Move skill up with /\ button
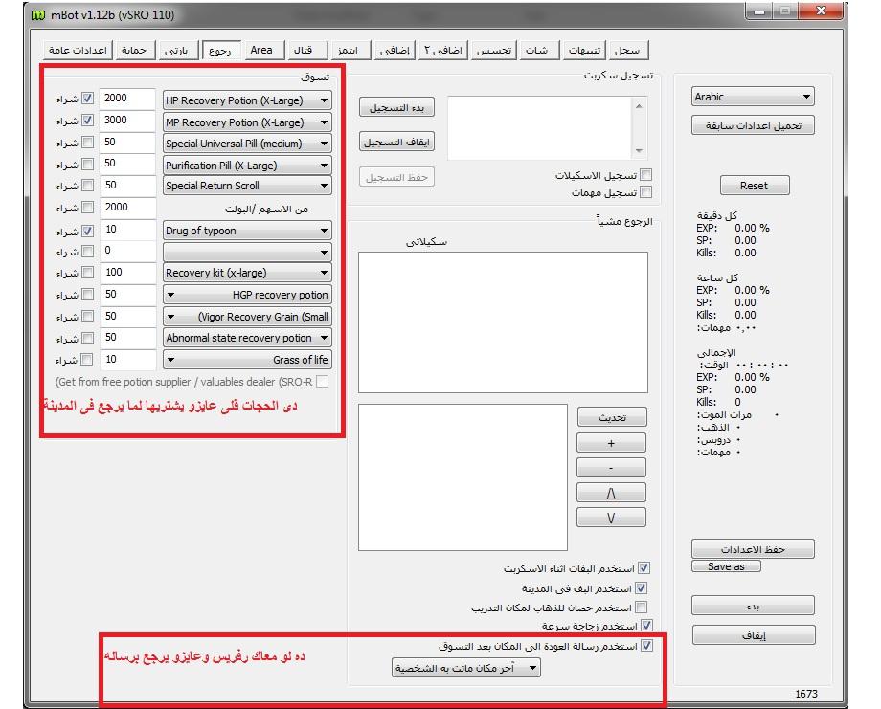The width and height of the screenshot is (881, 709). [611, 493]
